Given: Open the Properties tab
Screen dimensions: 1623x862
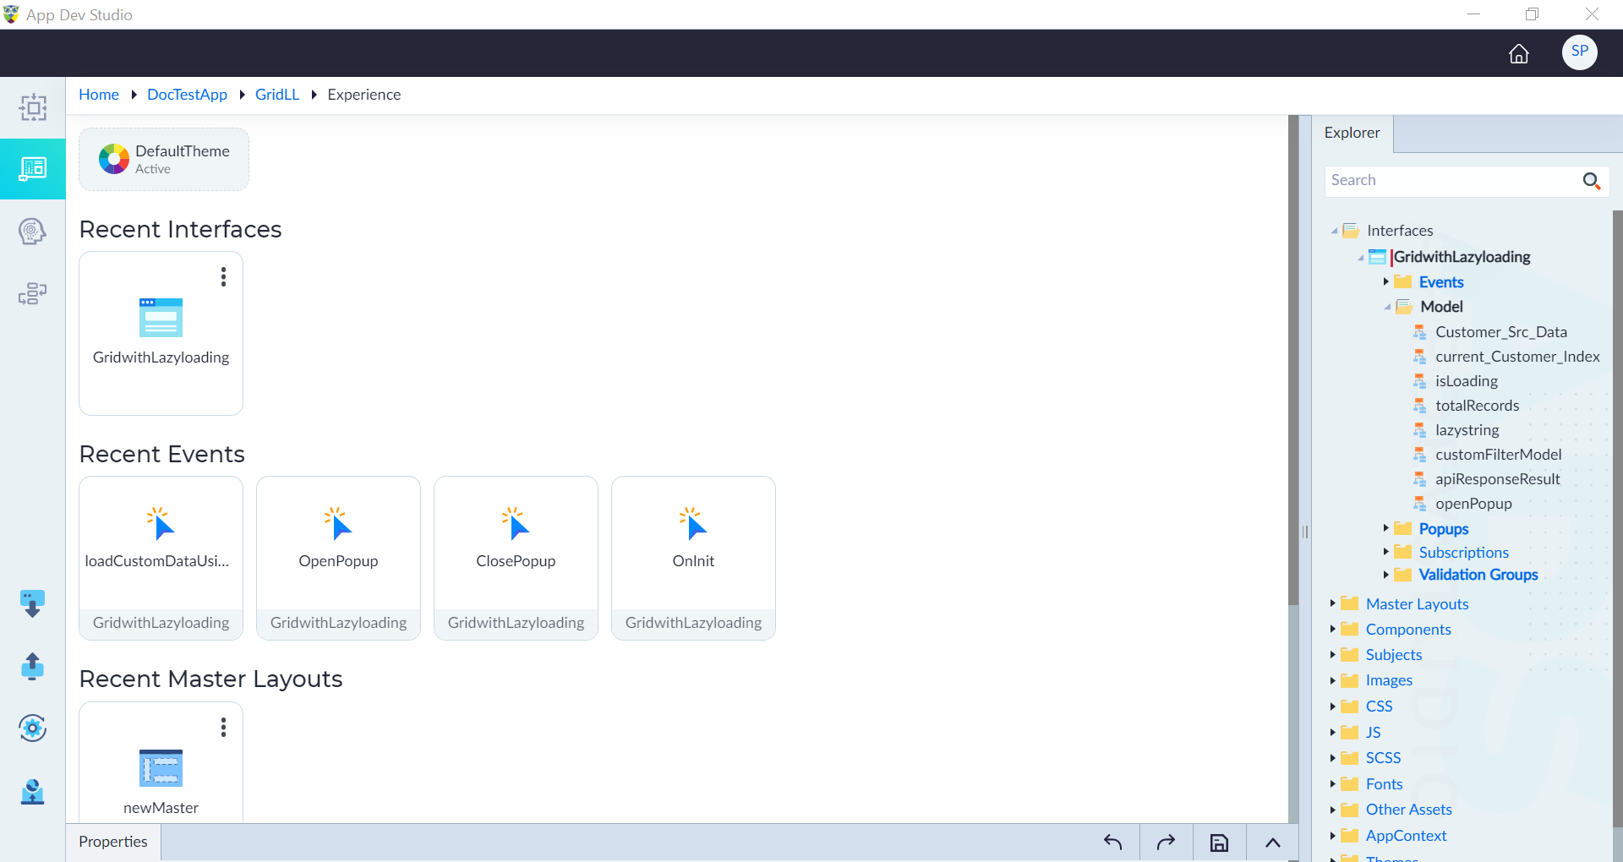Looking at the screenshot, I should click(113, 842).
